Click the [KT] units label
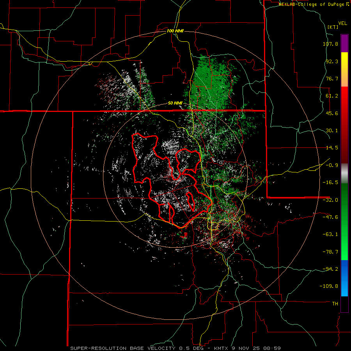This screenshot has height=351, width=351. [333, 27]
